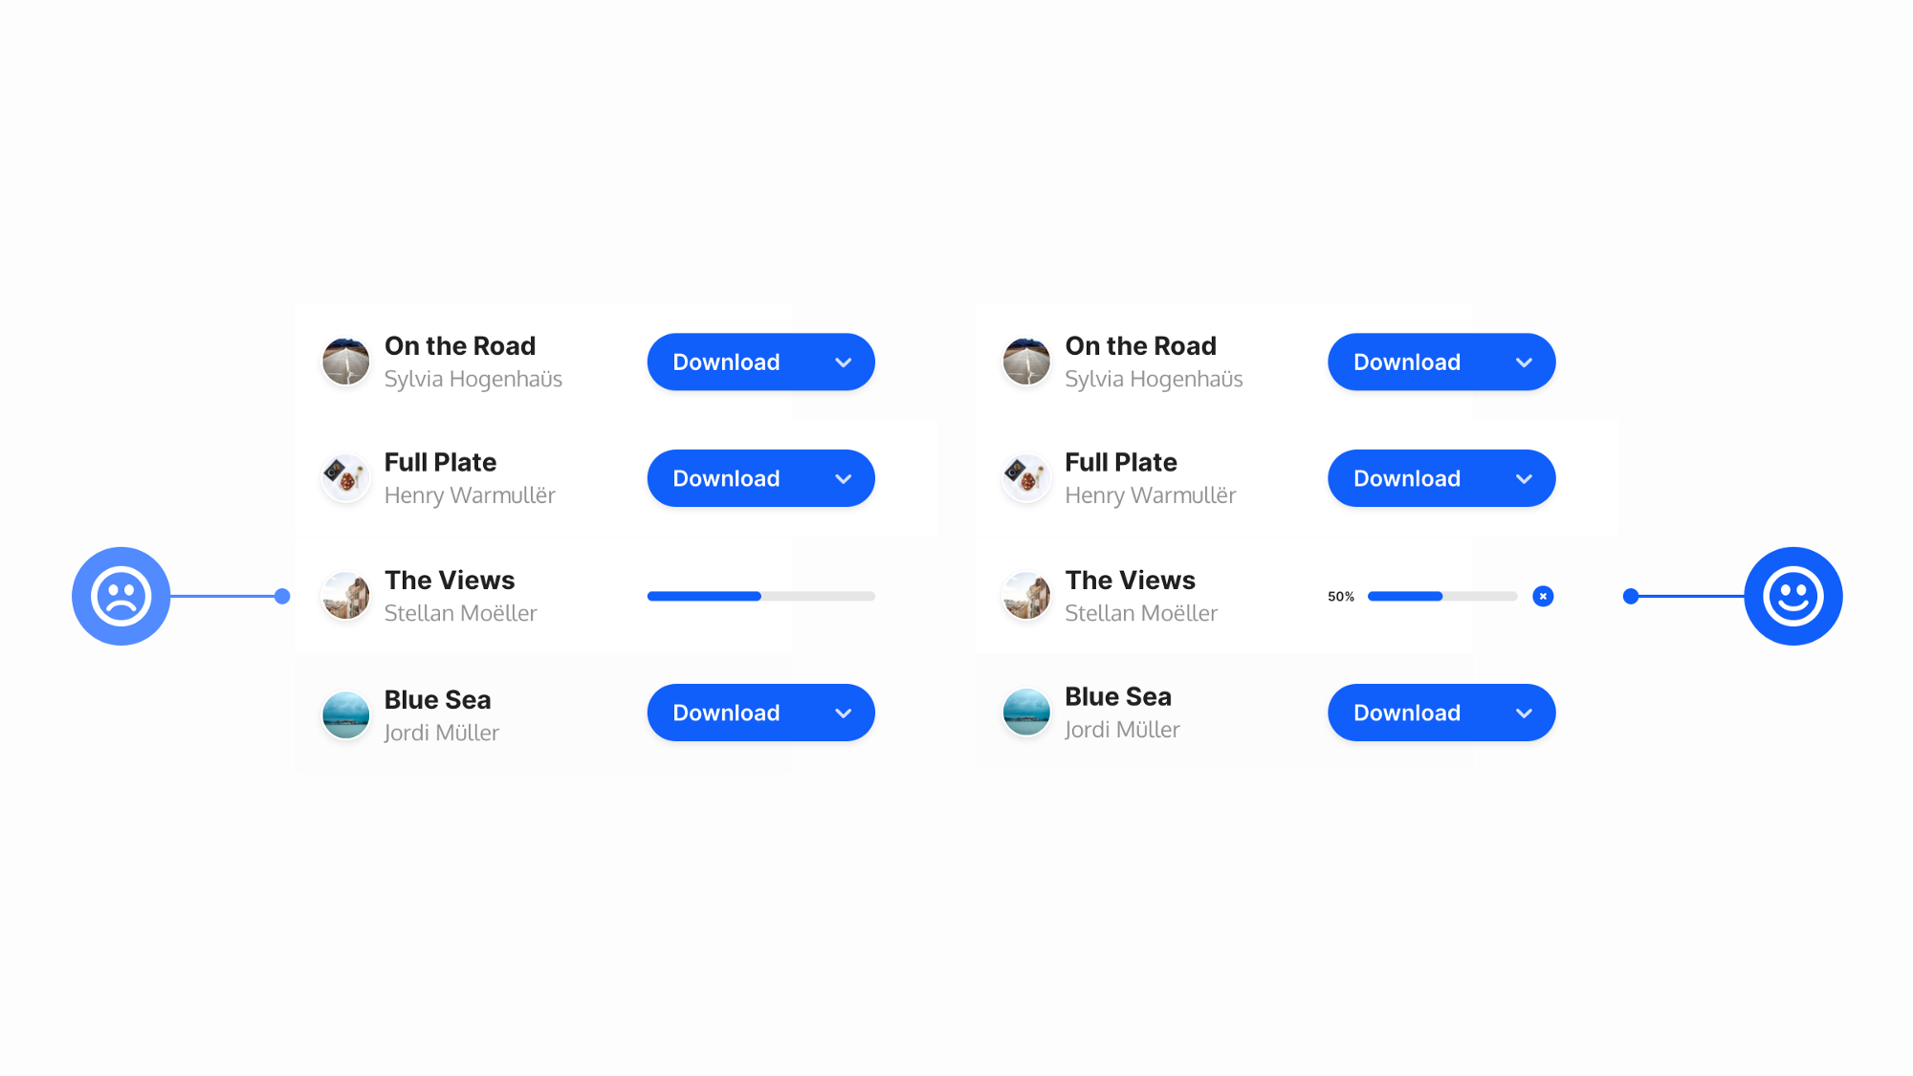
Task: Click the circular thumbnail for The Views left
Action: 344,595
